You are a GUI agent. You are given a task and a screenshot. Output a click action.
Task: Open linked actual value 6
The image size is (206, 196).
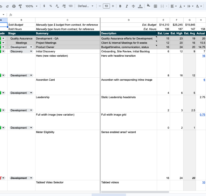[204, 80]
